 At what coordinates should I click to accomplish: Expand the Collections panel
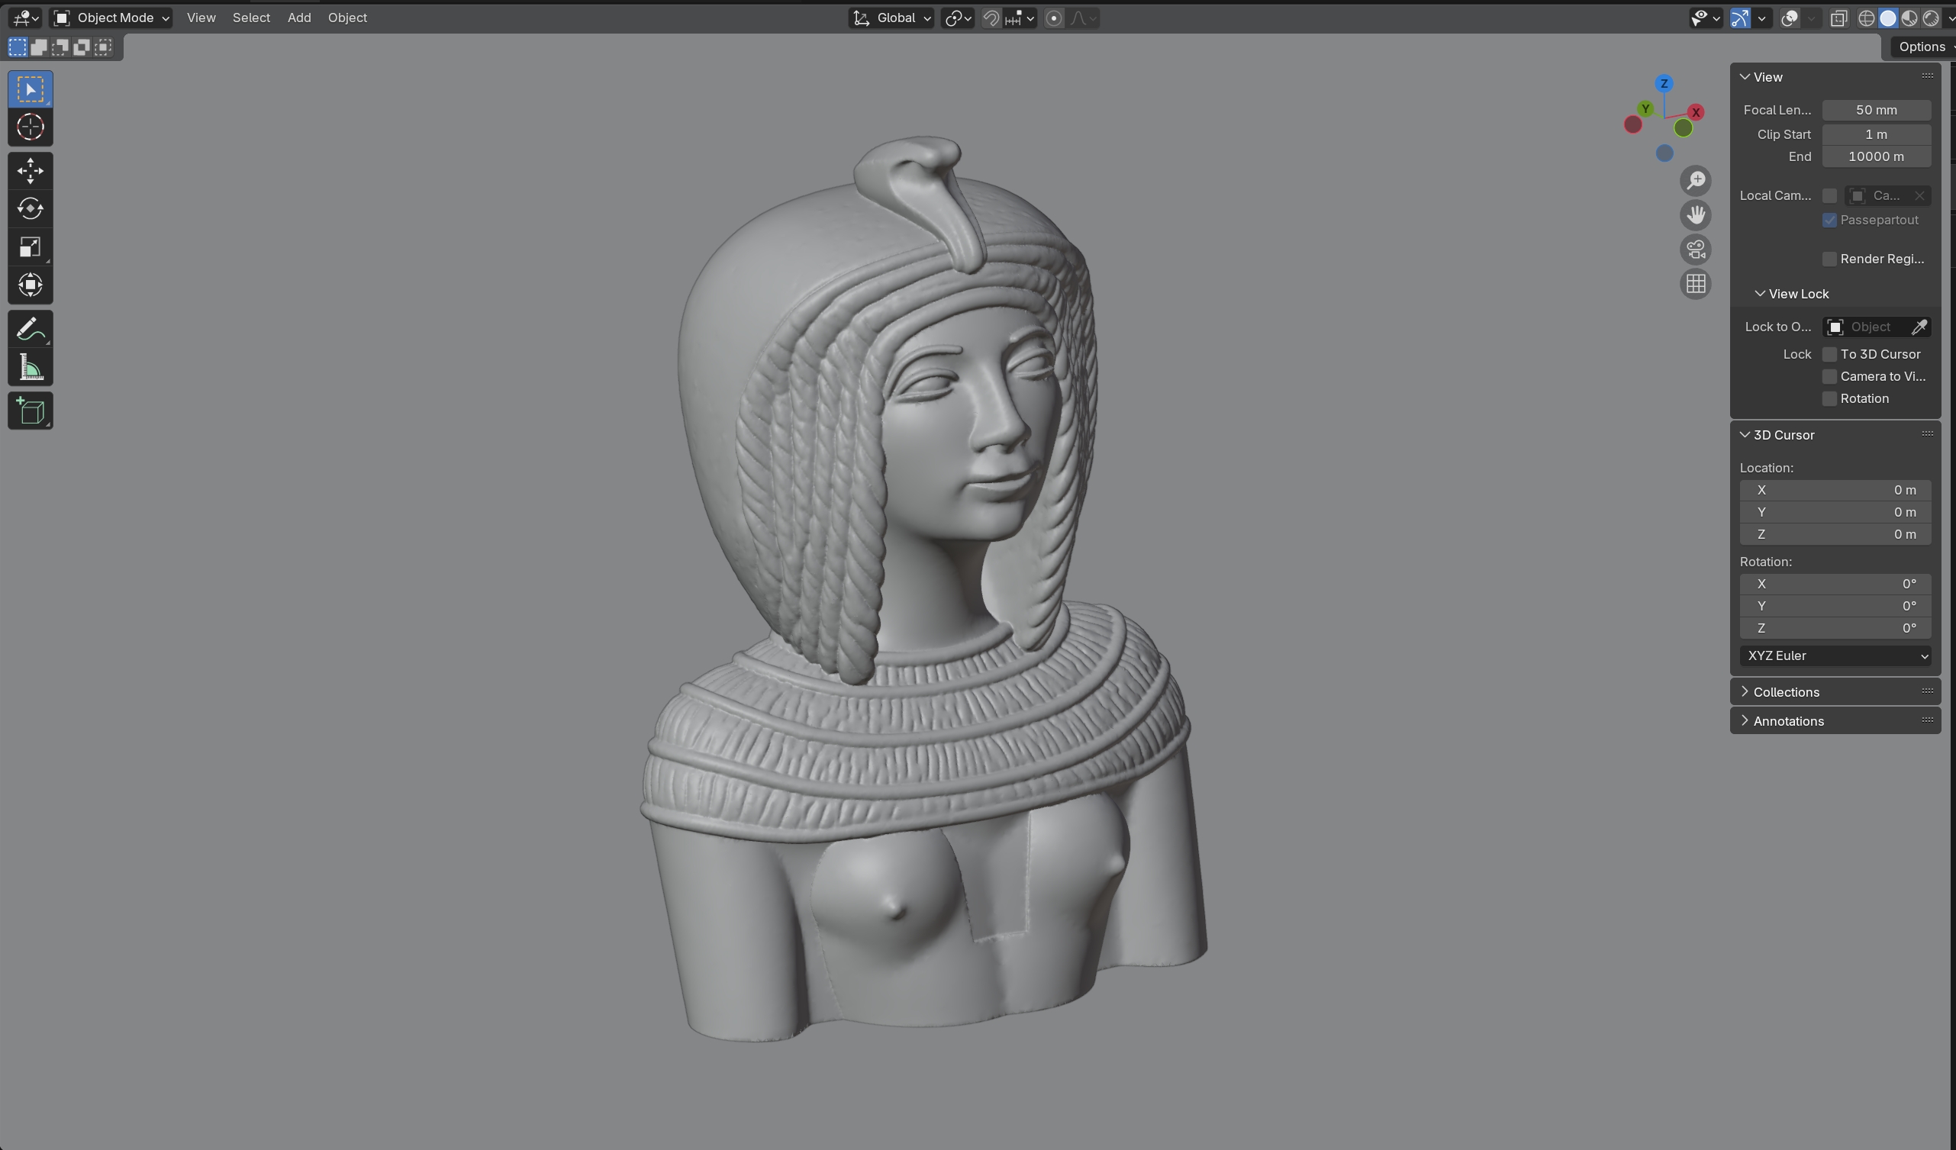click(x=1785, y=691)
